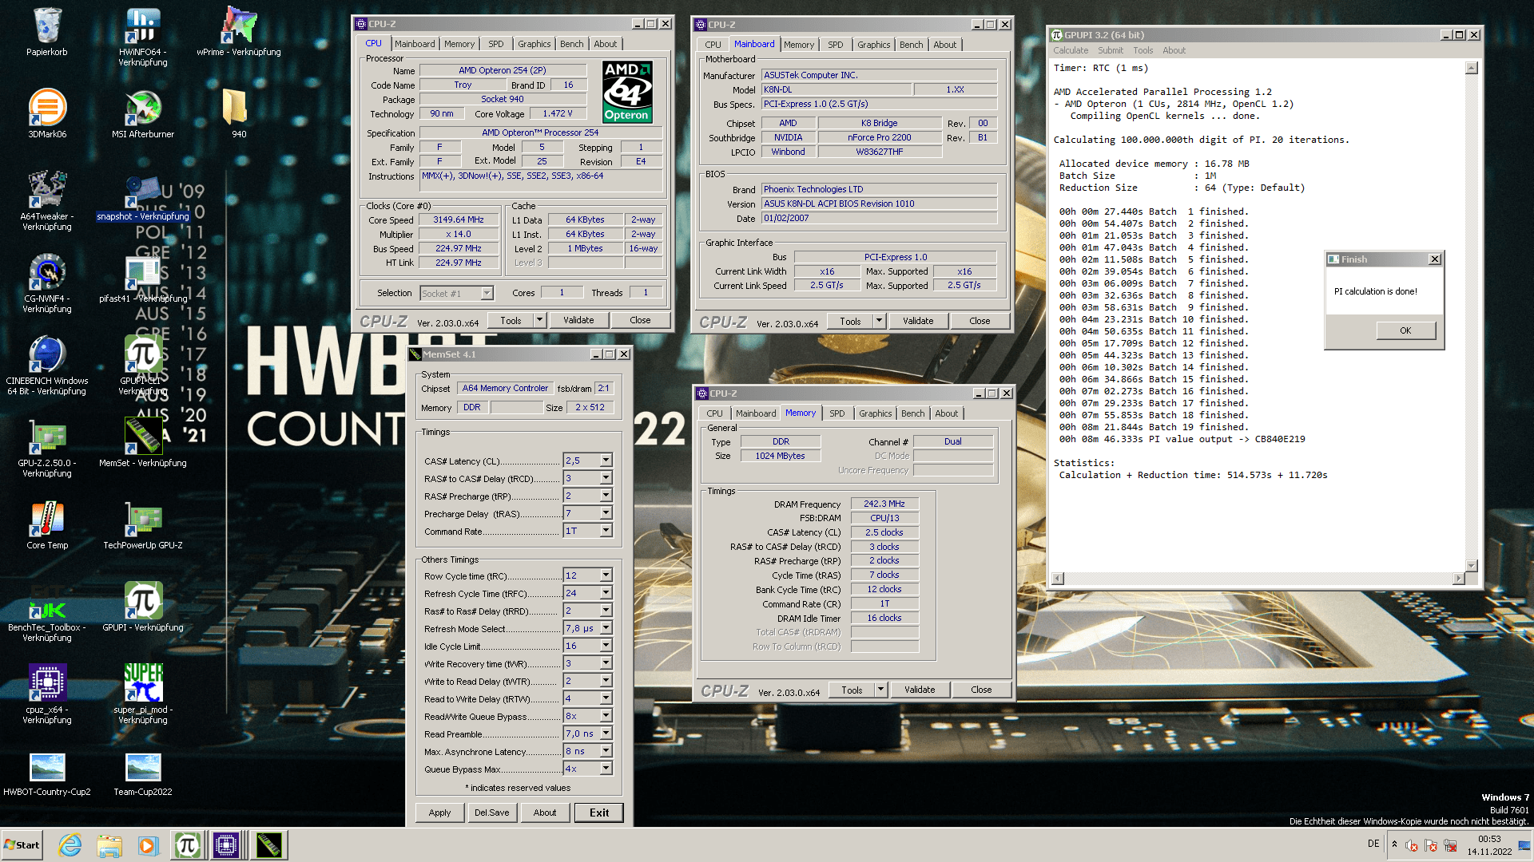Click About button in MemSet
Viewport: 1534px width, 862px height.
pos(545,813)
